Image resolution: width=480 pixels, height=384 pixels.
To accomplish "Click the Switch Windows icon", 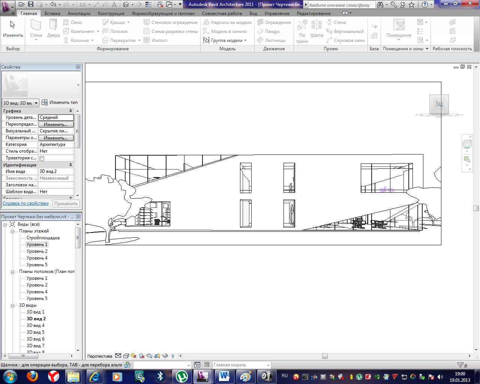I will [169, 4].
